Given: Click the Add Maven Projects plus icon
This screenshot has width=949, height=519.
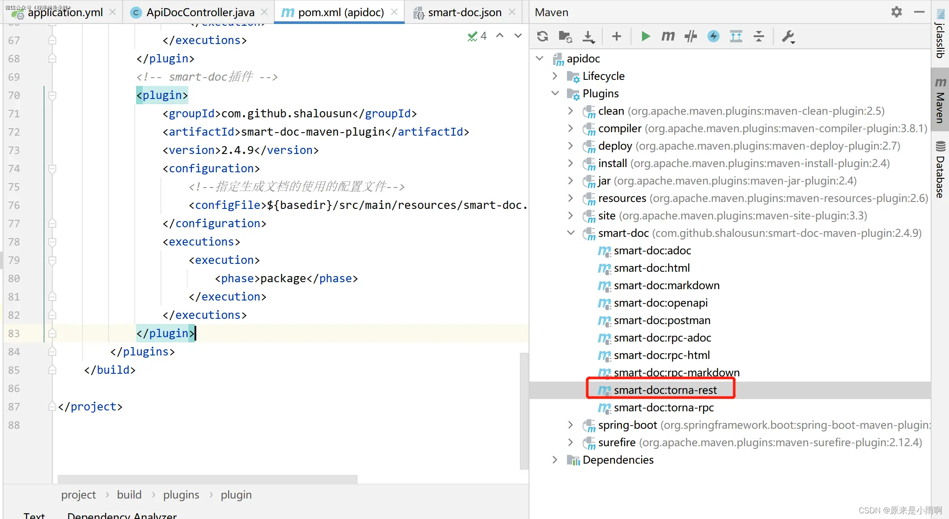Looking at the screenshot, I should (x=616, y=36).
